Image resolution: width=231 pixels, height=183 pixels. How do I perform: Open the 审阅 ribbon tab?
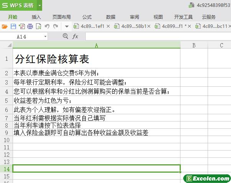tap(134, 17)
